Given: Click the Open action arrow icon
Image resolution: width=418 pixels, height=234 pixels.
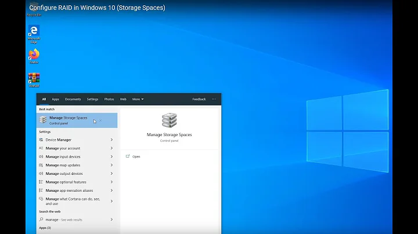Looking at the screenshot, I should [128, 156].
